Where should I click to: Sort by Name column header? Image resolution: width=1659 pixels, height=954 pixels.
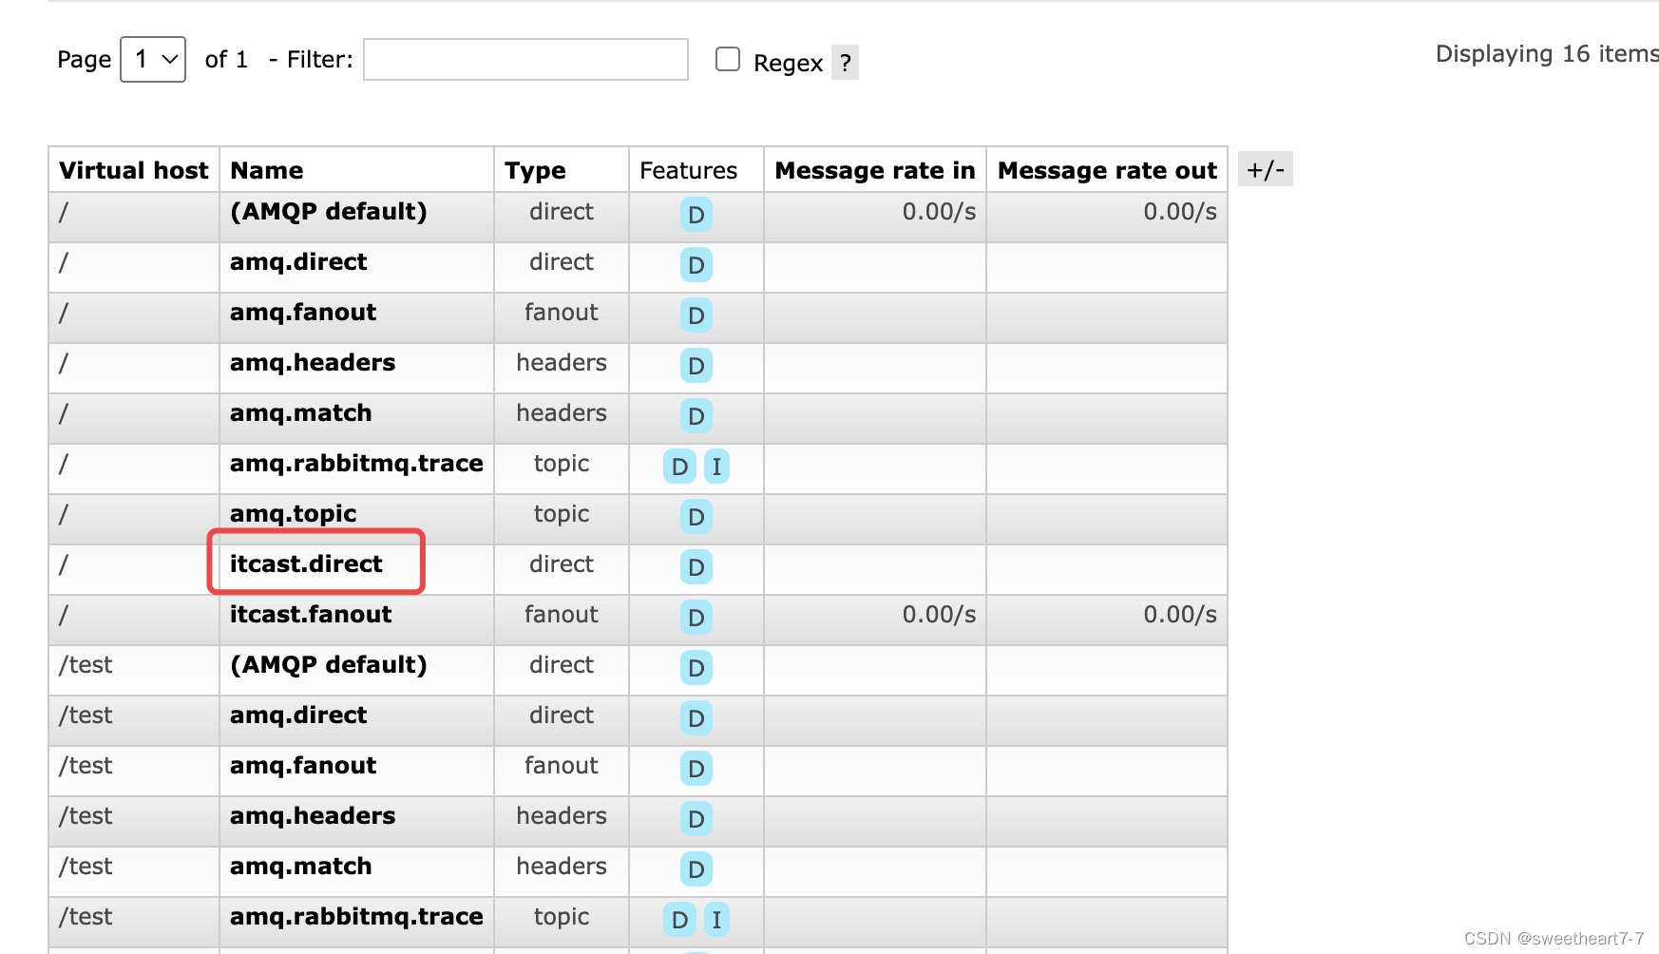click(x=267, y=170)
